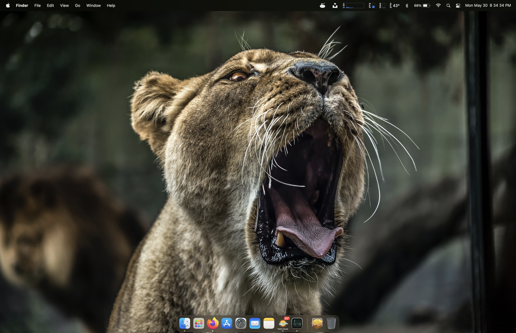
Task: Open the Window menu
Action: [x=93, y=5]
